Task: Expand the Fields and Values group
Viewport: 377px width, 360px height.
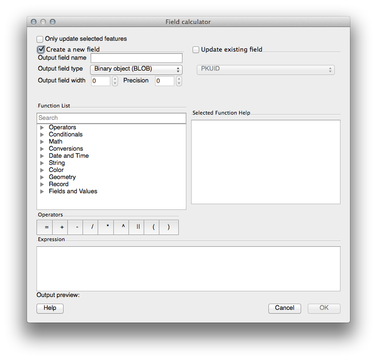Action: point(42,191)
